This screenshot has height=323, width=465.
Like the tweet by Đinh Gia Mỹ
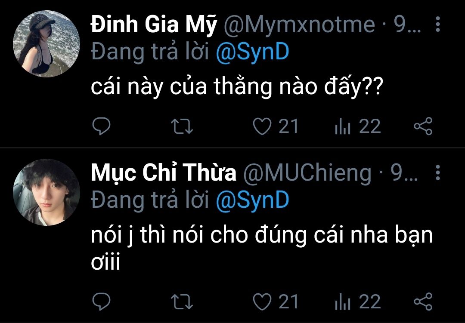[x=261, y=126]
